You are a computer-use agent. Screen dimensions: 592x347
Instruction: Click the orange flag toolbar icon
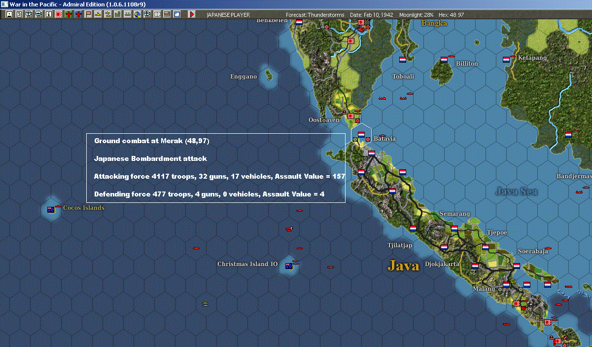(x=88, y=14)
